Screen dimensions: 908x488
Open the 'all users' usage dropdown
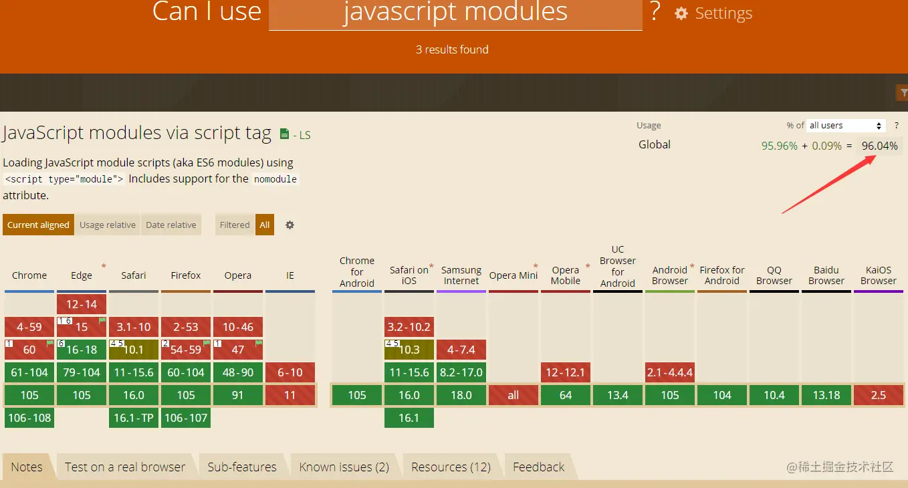pos(846,126)
